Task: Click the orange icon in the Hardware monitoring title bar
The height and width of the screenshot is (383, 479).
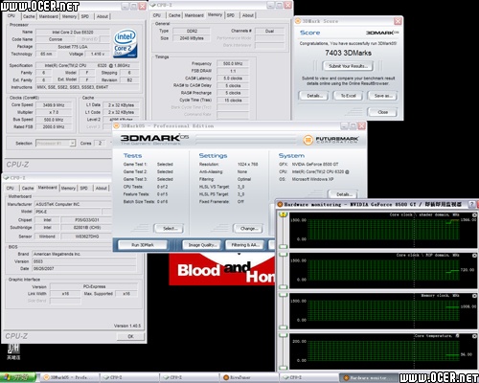Action: [280, 204]
